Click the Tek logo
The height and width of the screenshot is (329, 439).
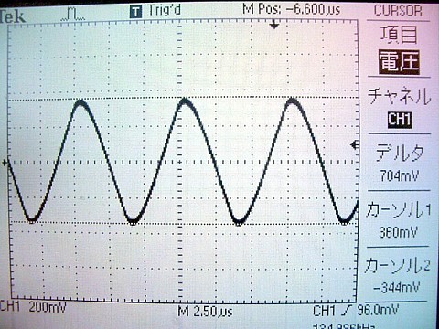point(12,16)
